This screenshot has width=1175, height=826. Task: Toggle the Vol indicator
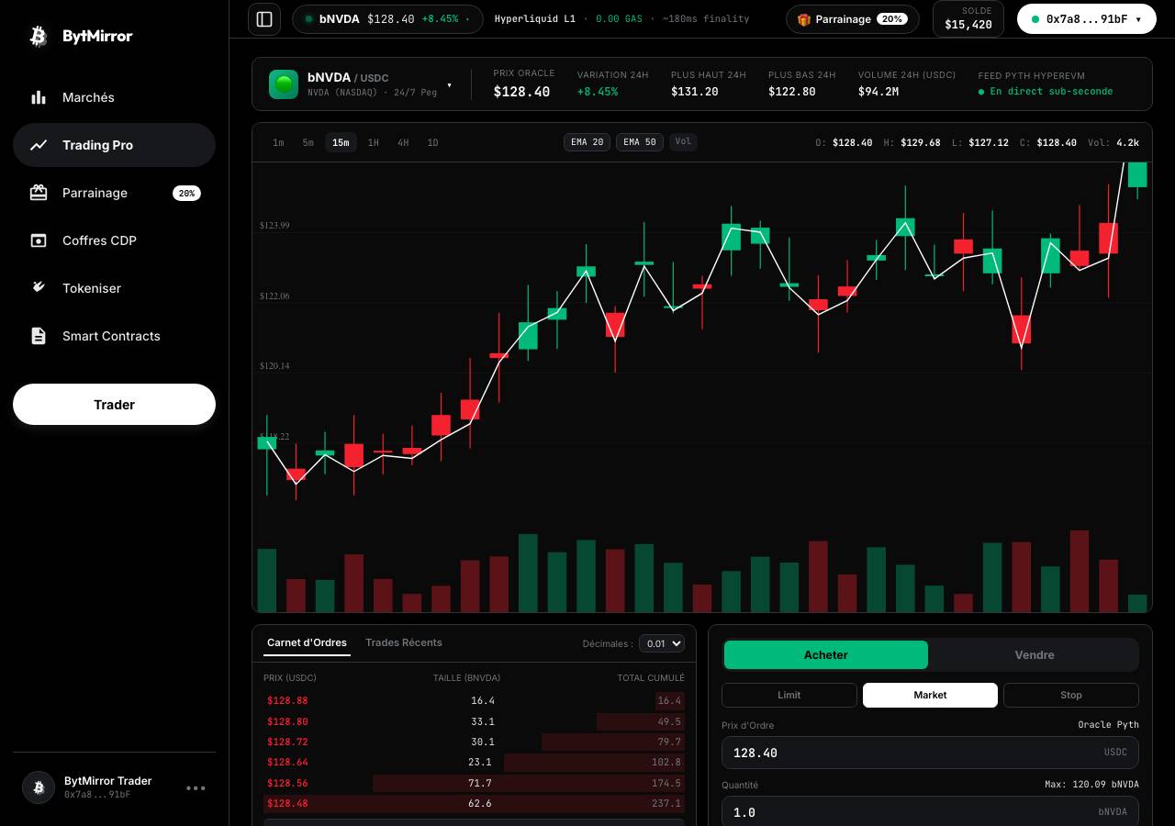click(683, 142)
